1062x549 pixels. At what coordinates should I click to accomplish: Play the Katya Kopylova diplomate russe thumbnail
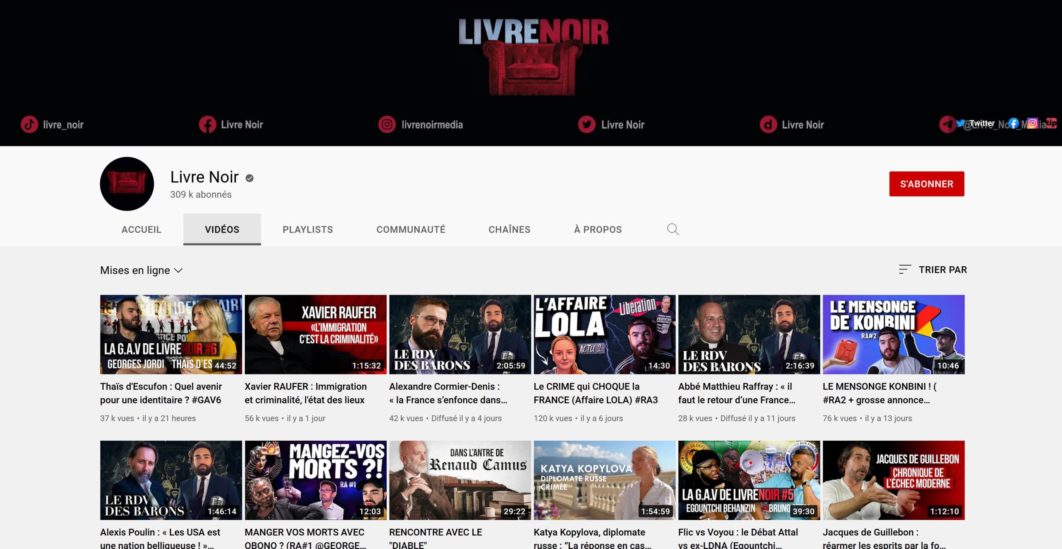(604, 480)
